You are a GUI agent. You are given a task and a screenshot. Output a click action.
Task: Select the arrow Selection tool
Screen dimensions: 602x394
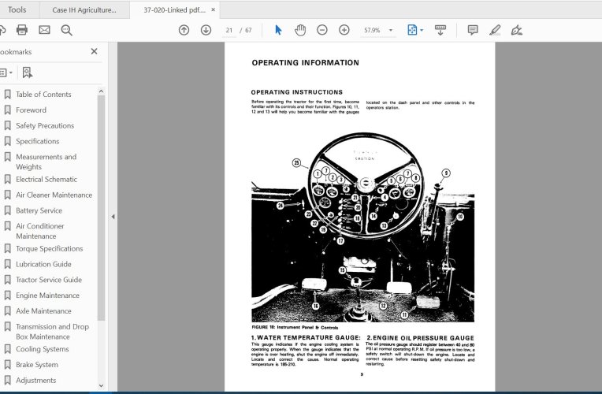click(278, 30)
